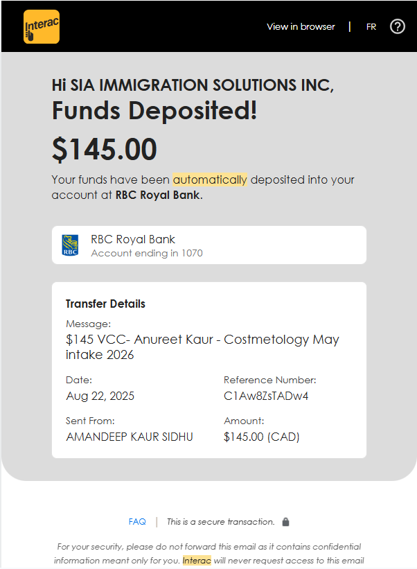Click the Interac logo in the header
Image resolution: width=417 pixels, height=569 pixels.
click(42, 27)
